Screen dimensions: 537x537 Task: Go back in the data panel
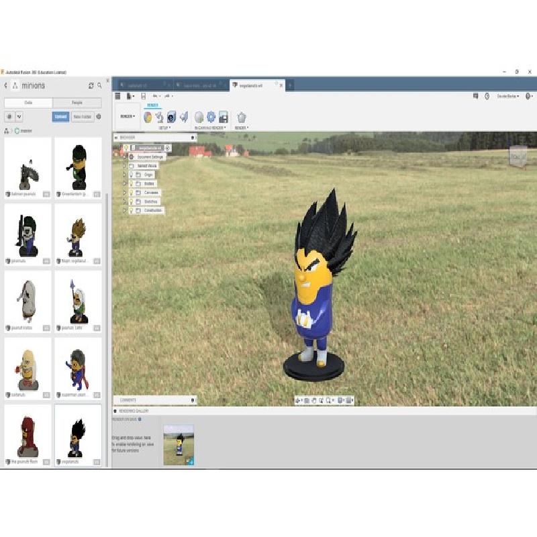tap(6, 86)
